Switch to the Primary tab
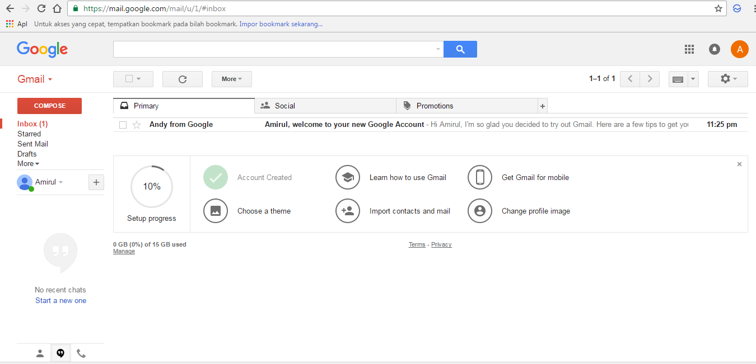756x364 pixels. tap(184, 106)
